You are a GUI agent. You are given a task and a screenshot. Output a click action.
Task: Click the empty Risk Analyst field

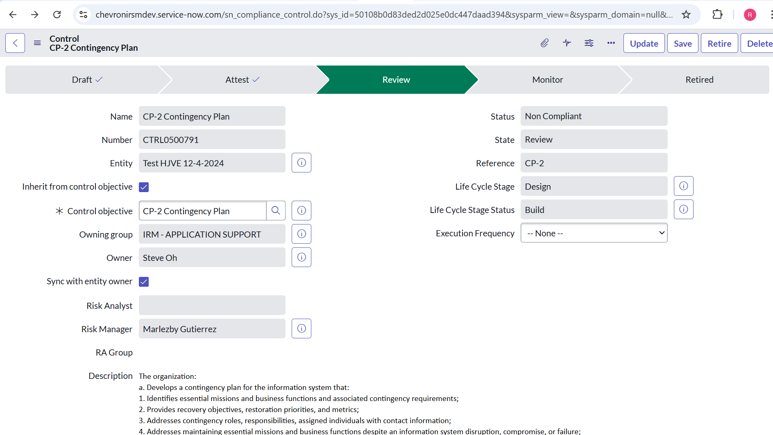click(x=212, y=305)
